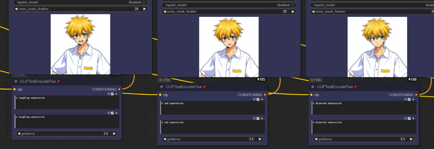Toggle checkbox above second dejected expression textbox
Screen dimensions: 434x149
pyautogui.click(x=409, y=118)
